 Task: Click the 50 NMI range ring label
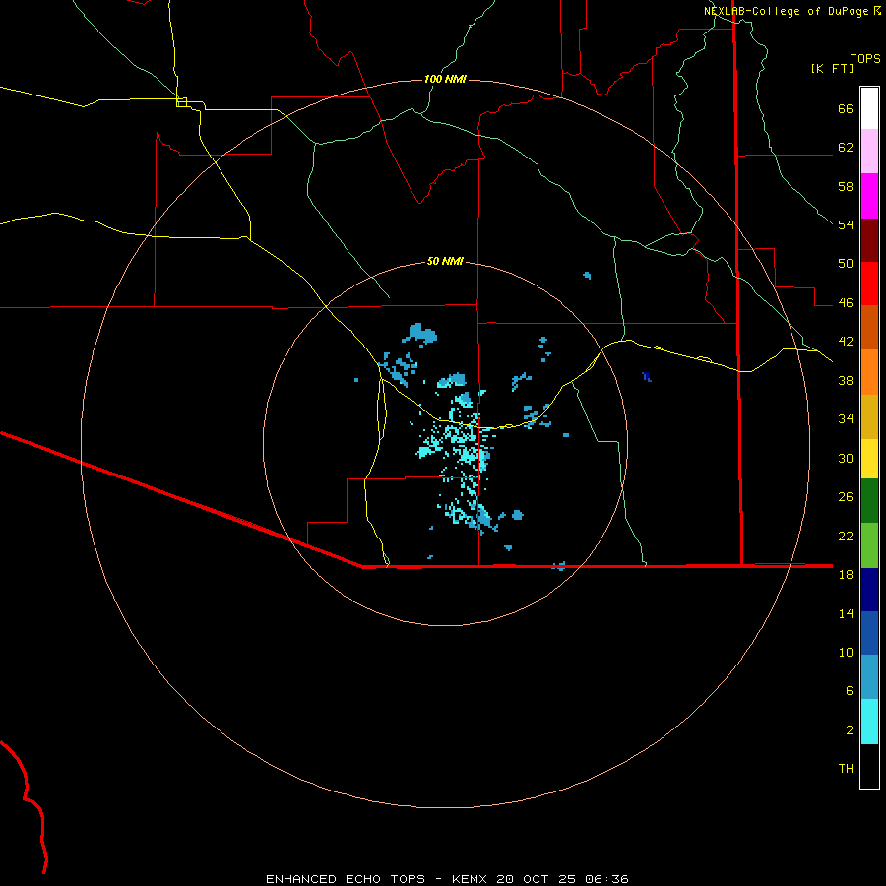(445, 261)
